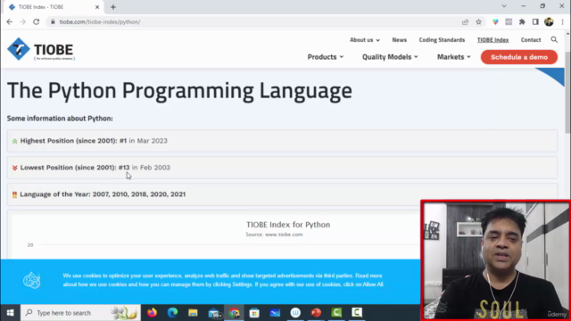
Task: Open the Contact page
Action: (531, 39)
